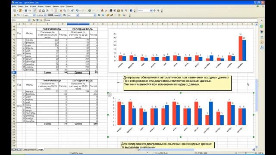Click the line color swatch
Image resolution: width=276 pixels, height=155 pixels.
pyautogui.click(x=50, y=15)
